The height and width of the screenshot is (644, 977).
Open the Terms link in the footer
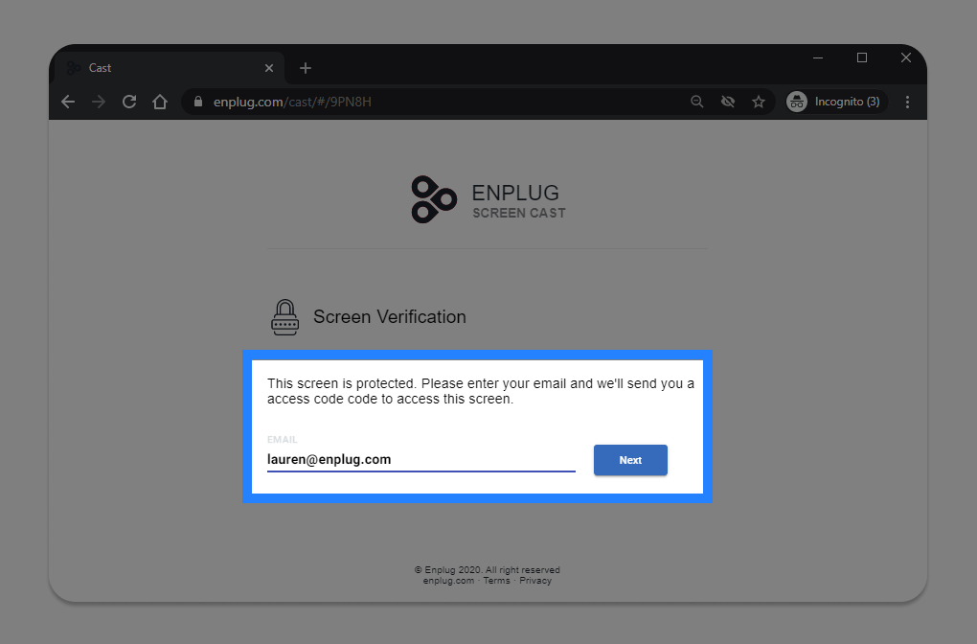496,581
